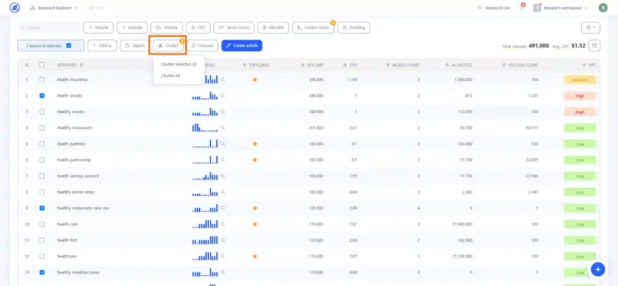Click the Medium PPC badge for health insurance

580,79
